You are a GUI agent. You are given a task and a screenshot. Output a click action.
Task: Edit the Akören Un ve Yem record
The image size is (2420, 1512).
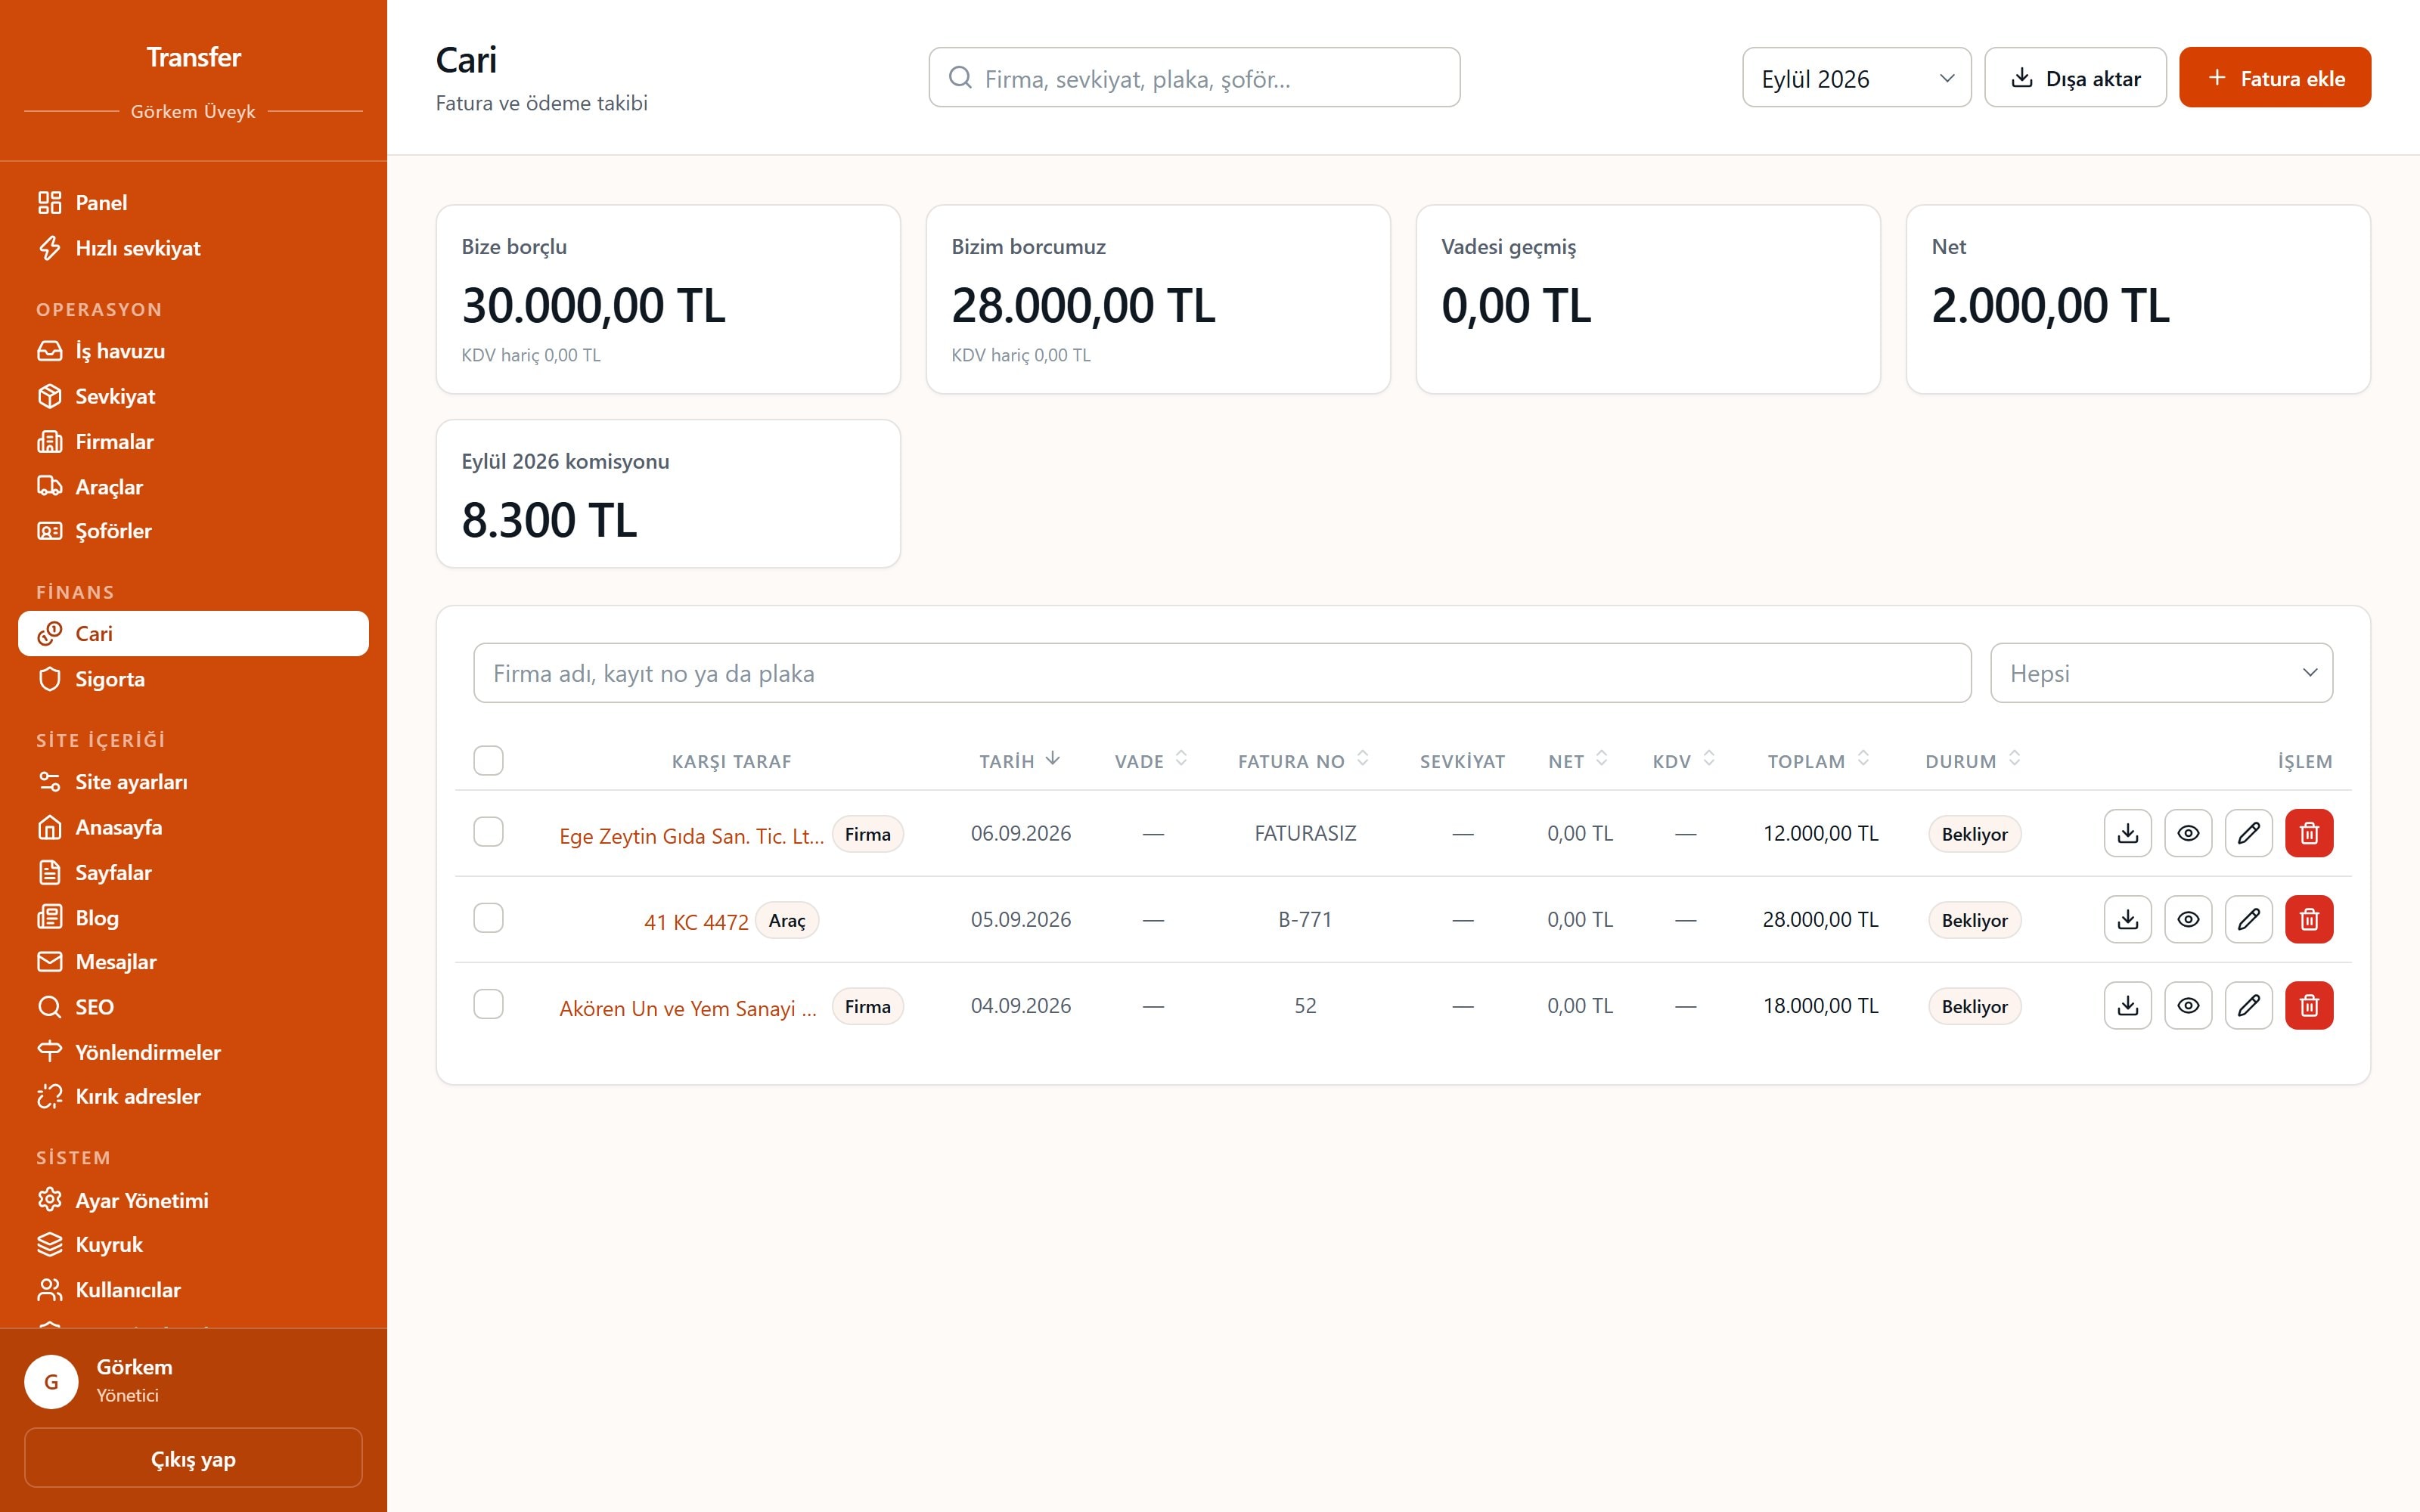[x=2248, y=1005]
